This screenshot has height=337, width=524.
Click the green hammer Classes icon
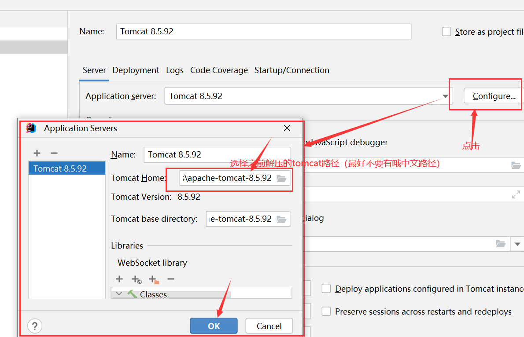[x=133, y=294]
